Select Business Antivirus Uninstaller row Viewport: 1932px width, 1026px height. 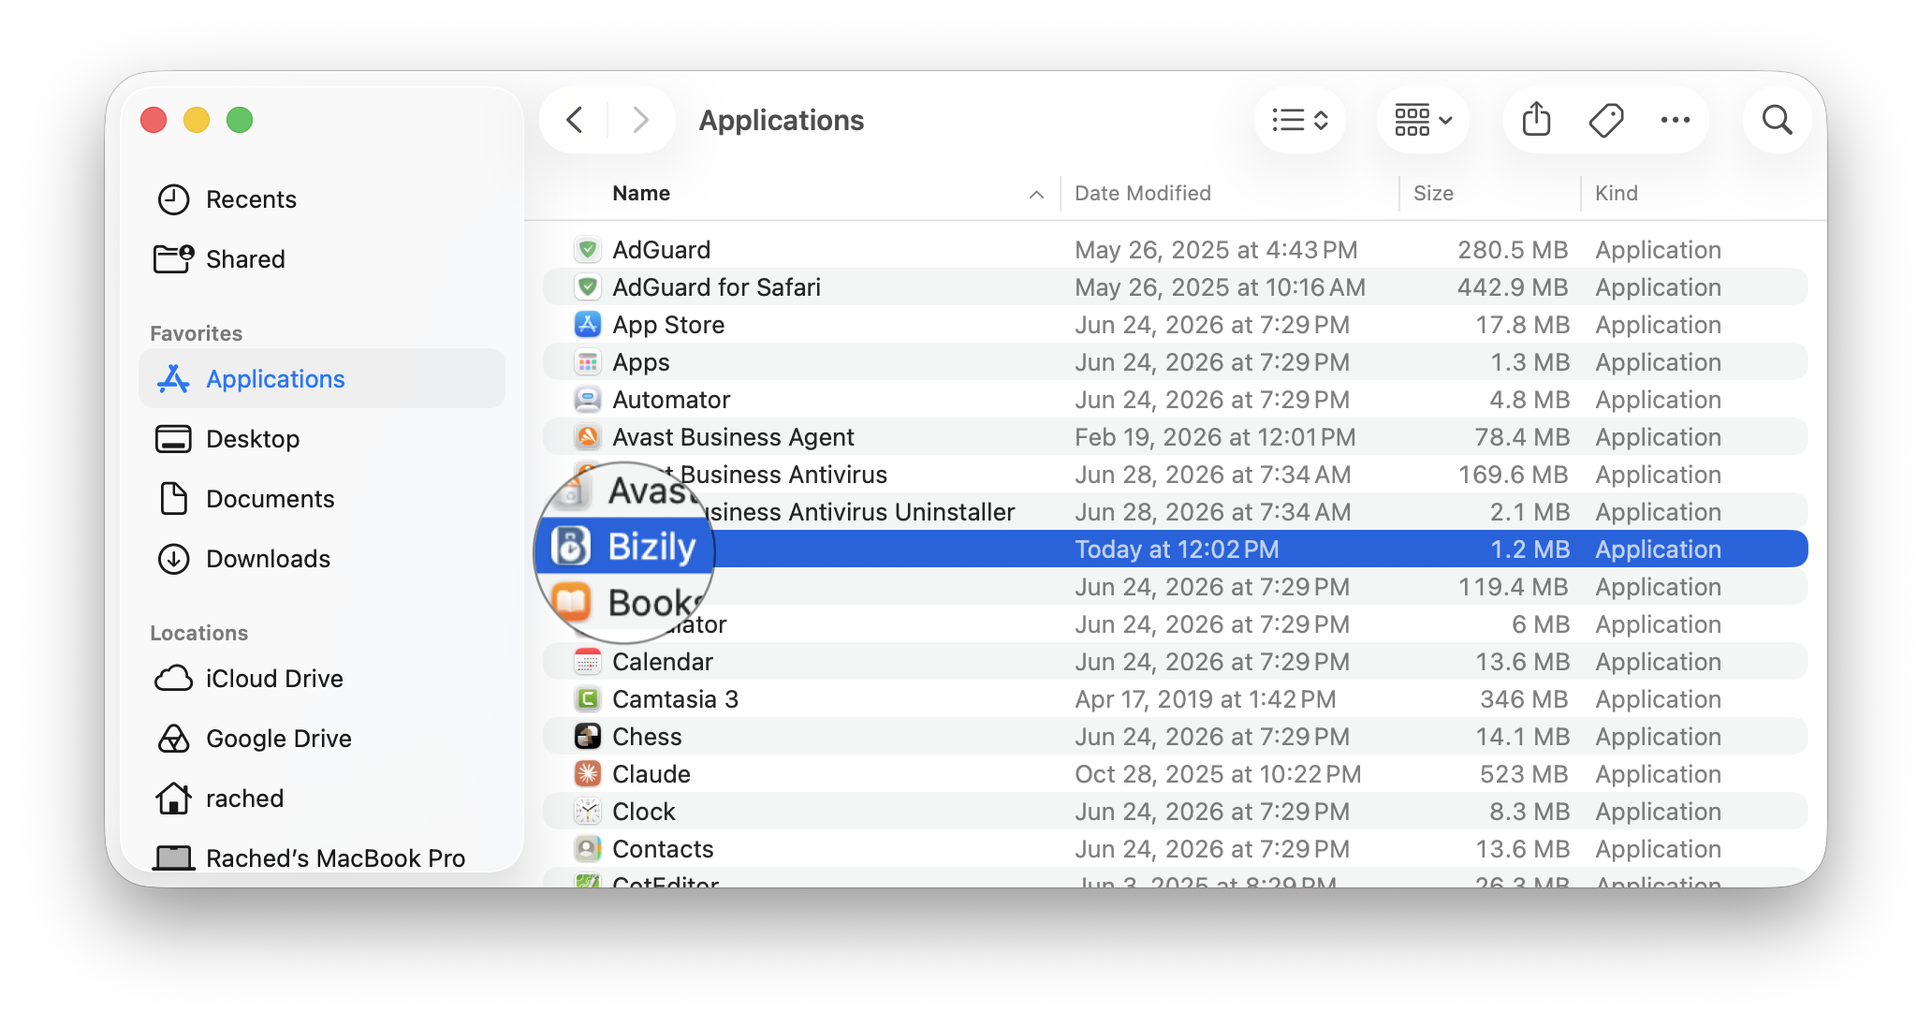pos(1175,512)
